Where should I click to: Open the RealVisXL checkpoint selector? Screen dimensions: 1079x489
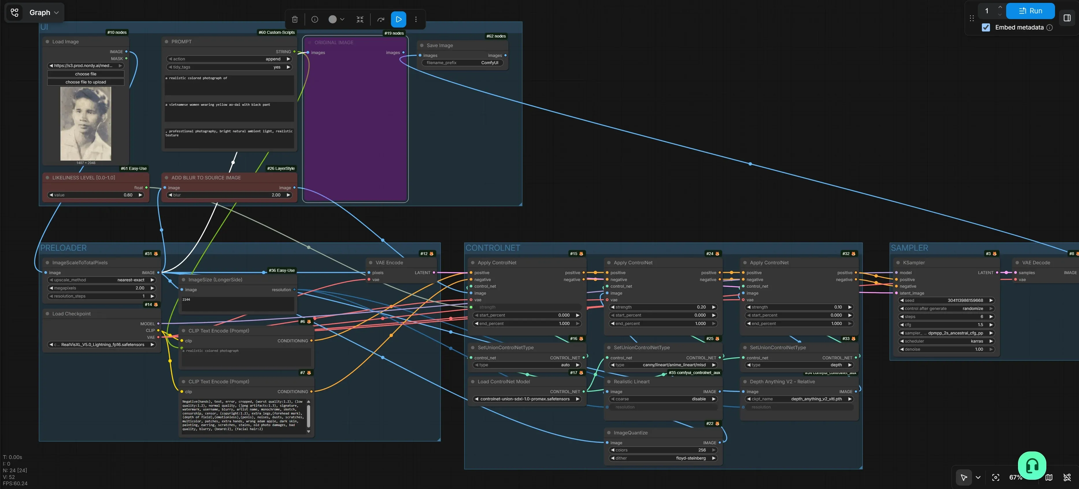pos(102,345)
